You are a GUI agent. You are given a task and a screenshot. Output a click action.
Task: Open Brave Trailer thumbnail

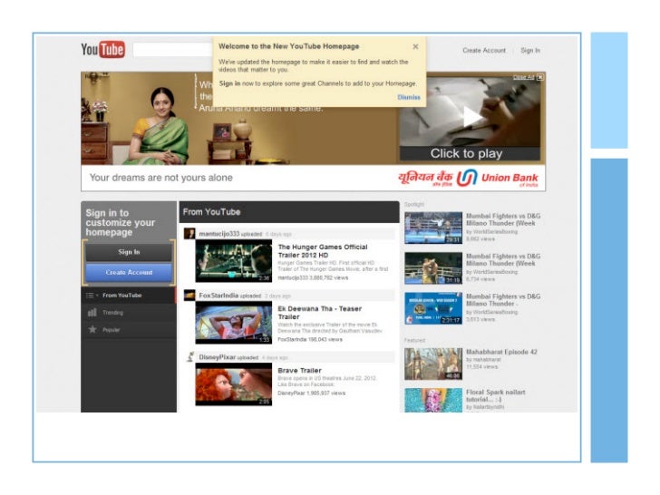(x=234, y=383)
